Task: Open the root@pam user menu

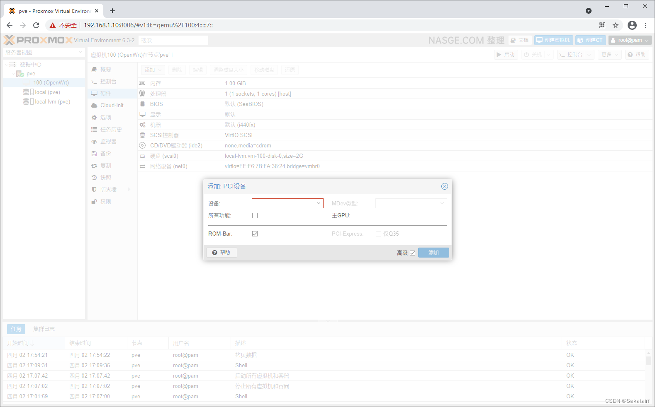Action: tap(630, 40)
